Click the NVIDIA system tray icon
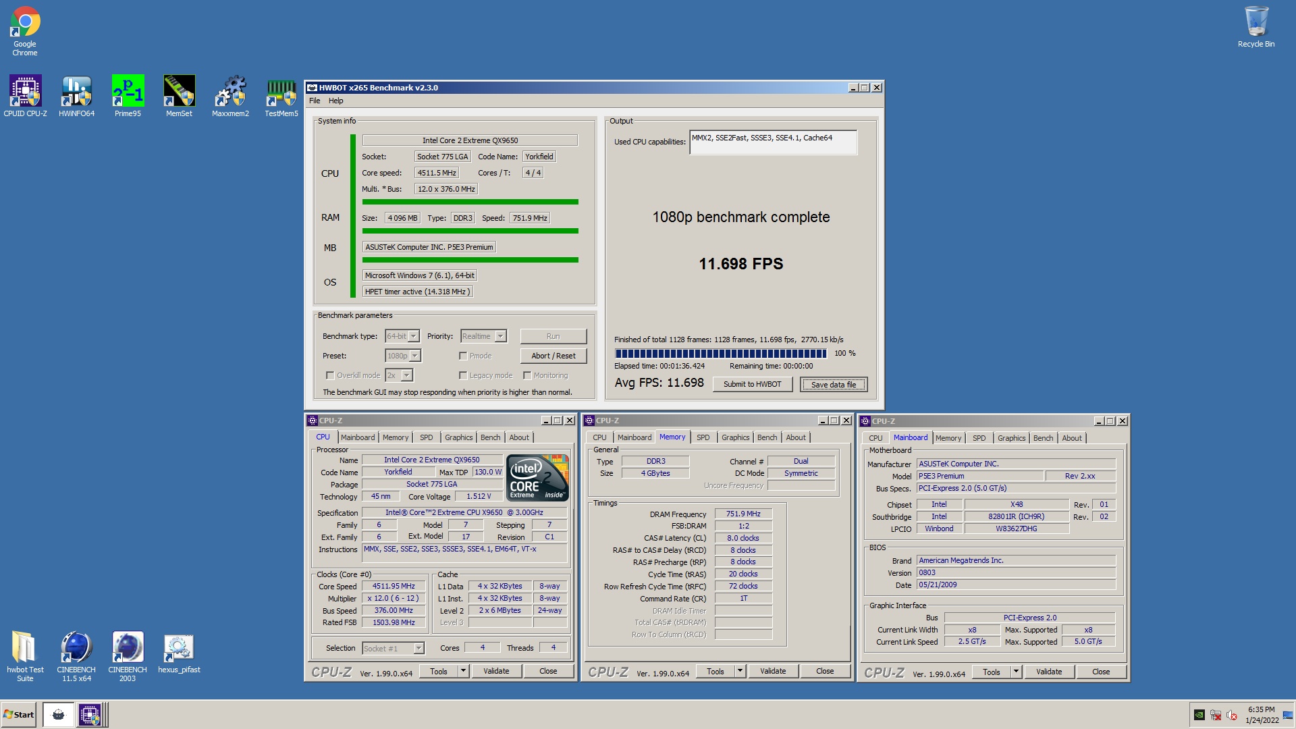Screen dimensions: 1296x729 1199,715
